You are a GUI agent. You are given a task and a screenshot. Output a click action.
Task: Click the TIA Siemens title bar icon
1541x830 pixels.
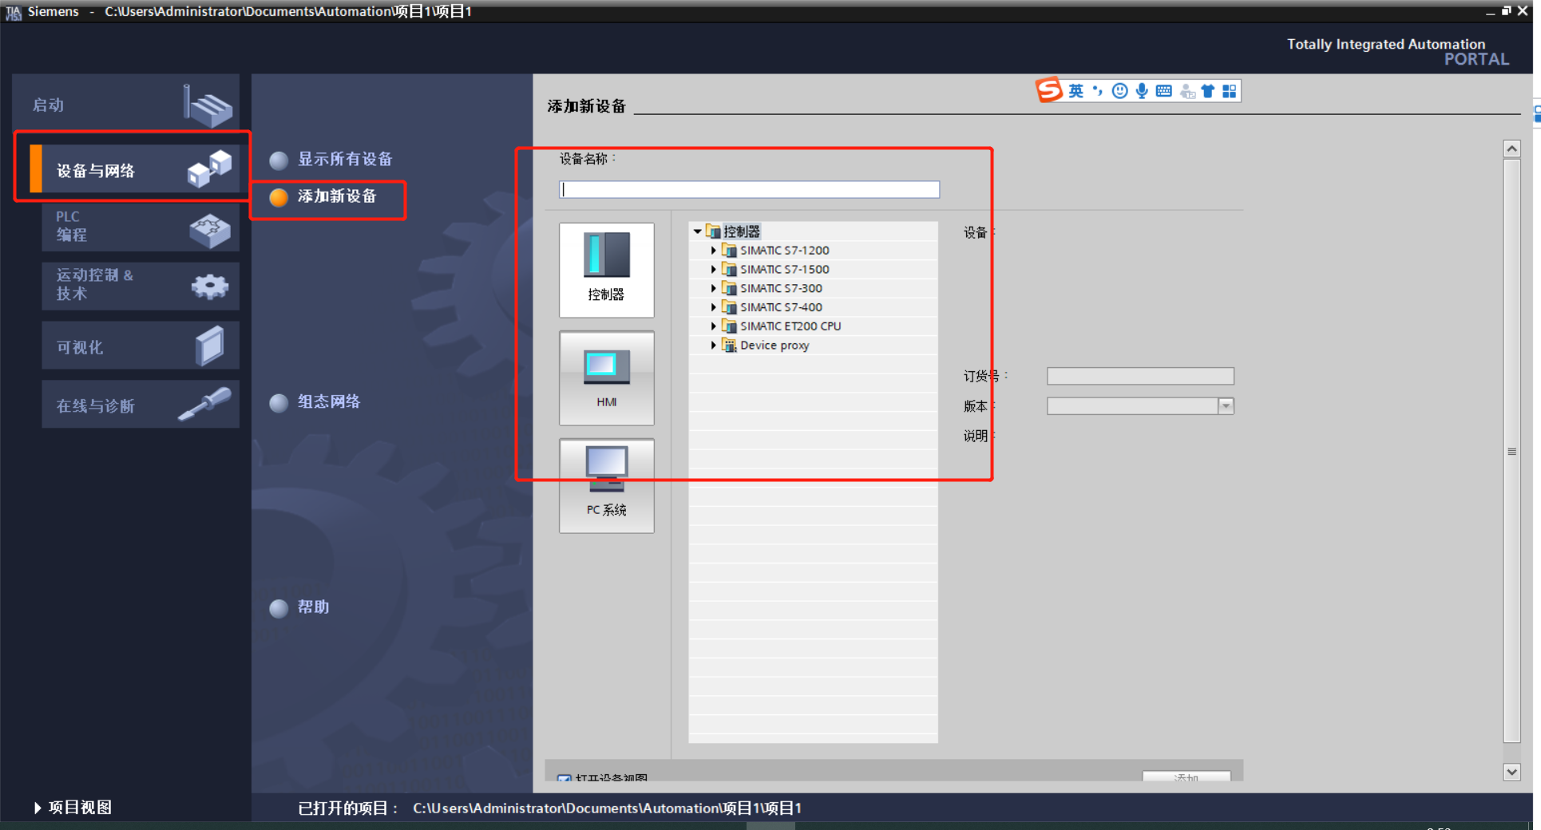[13, 12]
